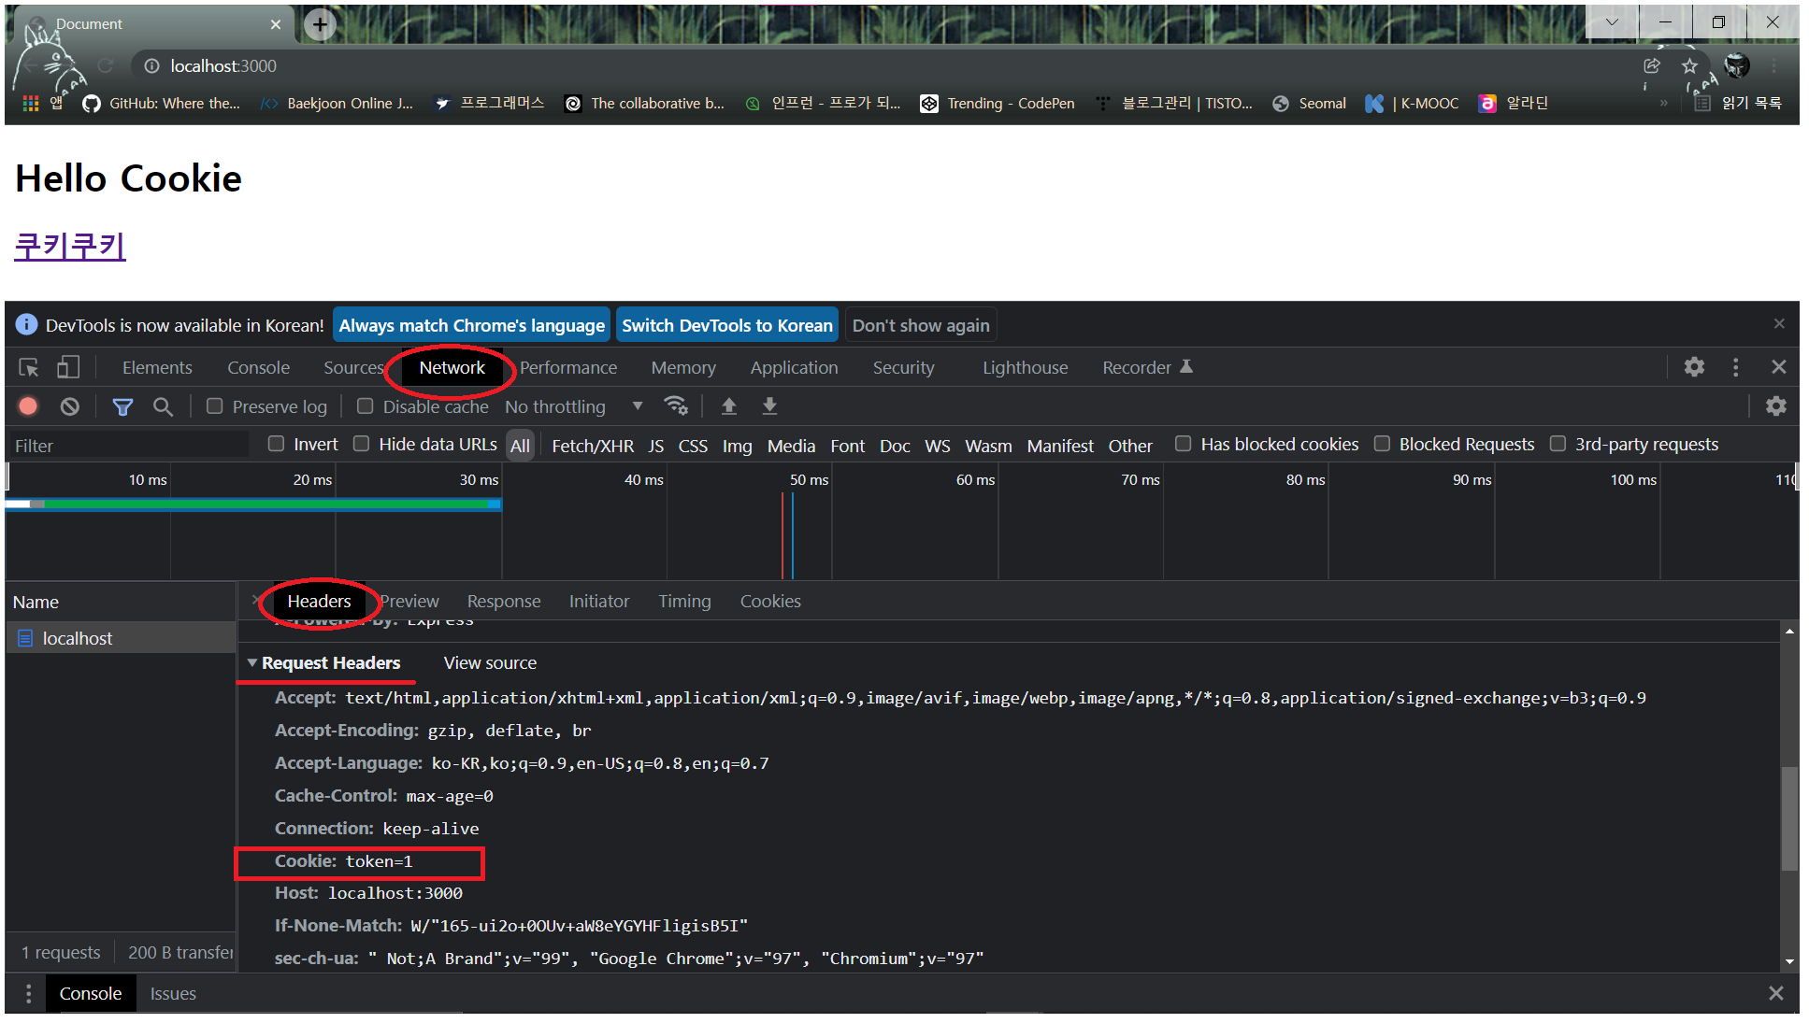This screenshot has height=1023, width=1809.
Task: Close the bottom Console drawer
Action: coord(1775,993)
